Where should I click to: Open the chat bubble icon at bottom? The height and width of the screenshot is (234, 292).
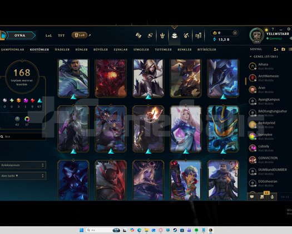tap(252, 197)
